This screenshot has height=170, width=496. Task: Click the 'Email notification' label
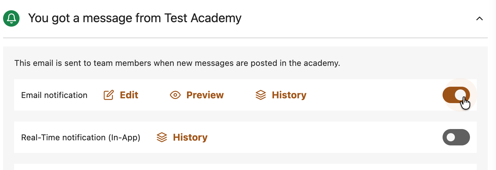(x=54, y=95)
